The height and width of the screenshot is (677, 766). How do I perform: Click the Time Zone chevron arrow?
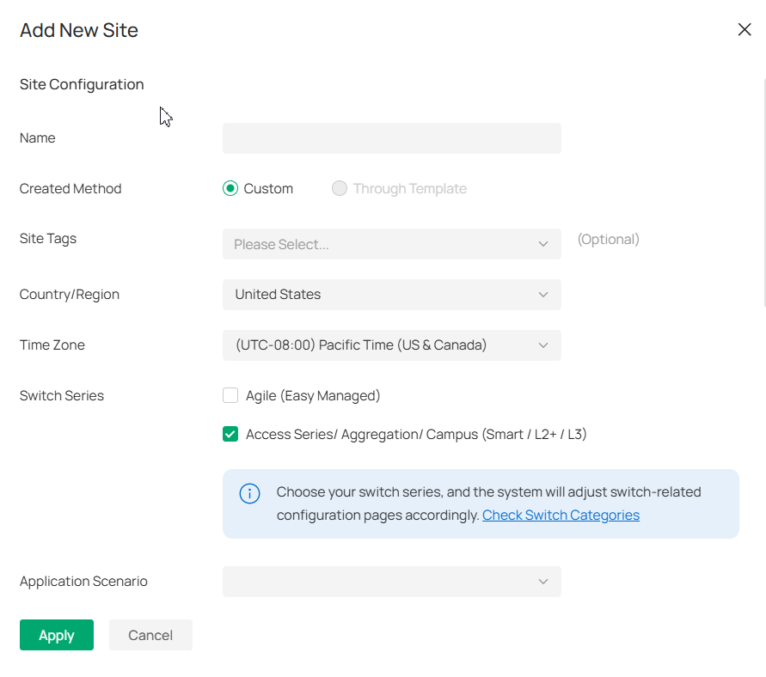click(x=543, y=345)
